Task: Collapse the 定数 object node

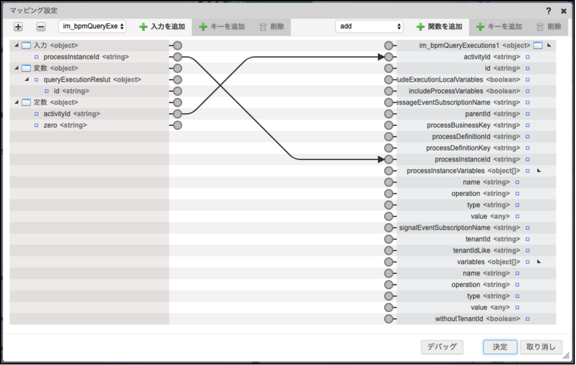Action: point(17,102)
